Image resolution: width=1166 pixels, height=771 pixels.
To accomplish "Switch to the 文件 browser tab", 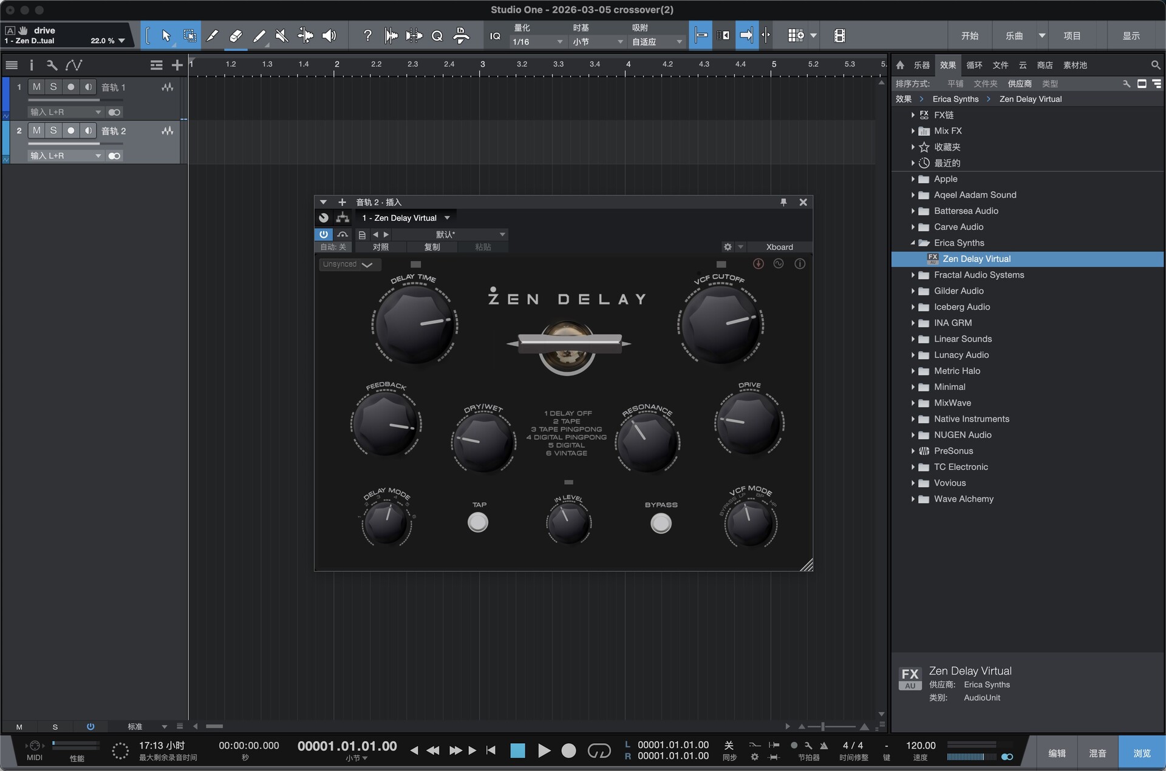I will (1000, 65).
